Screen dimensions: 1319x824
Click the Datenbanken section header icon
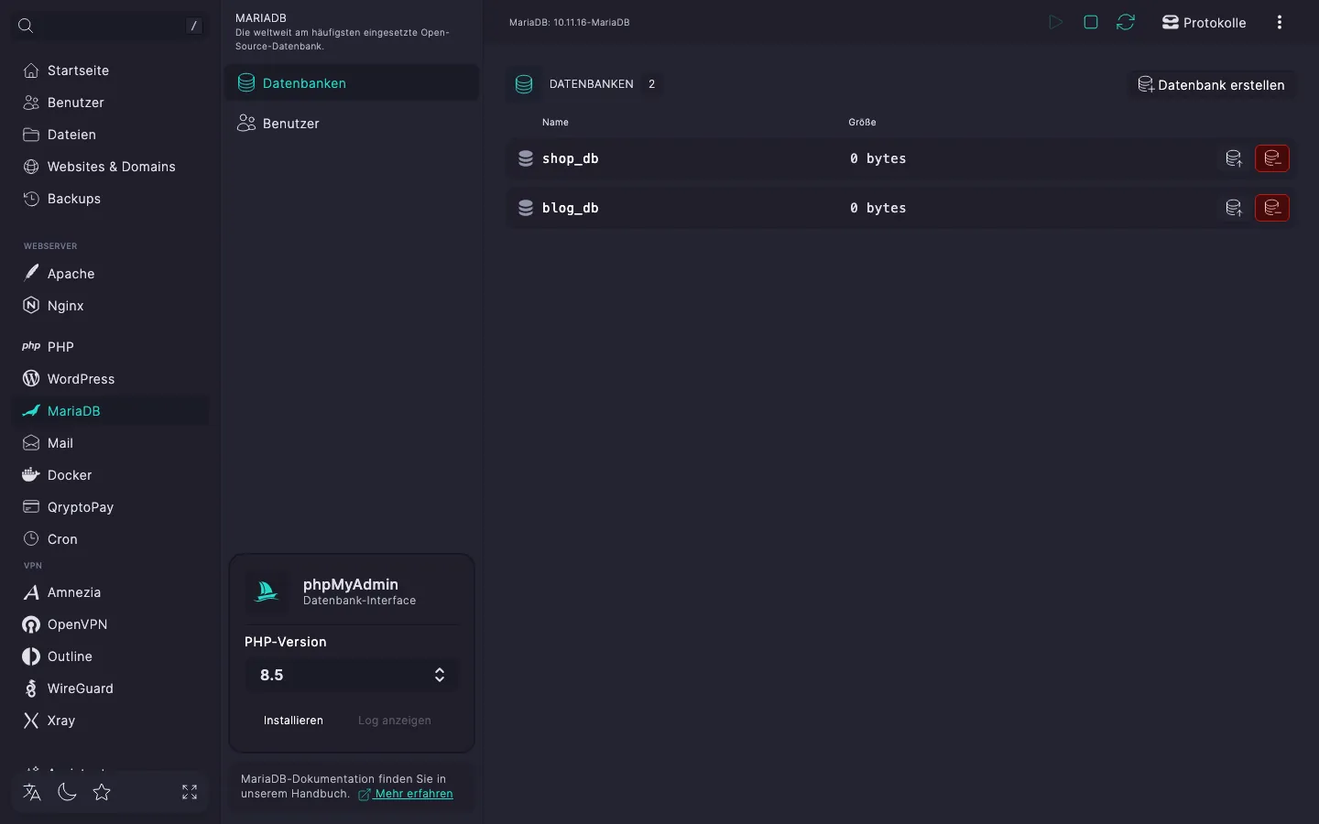tap(524, 84)
